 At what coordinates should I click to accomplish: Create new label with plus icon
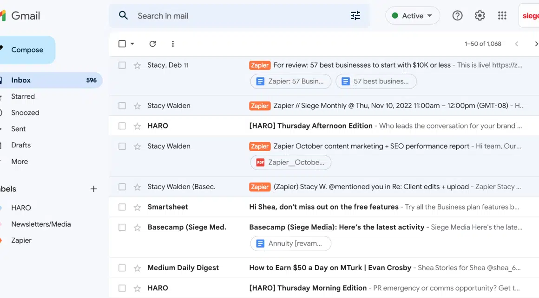(x=93, y=189)
